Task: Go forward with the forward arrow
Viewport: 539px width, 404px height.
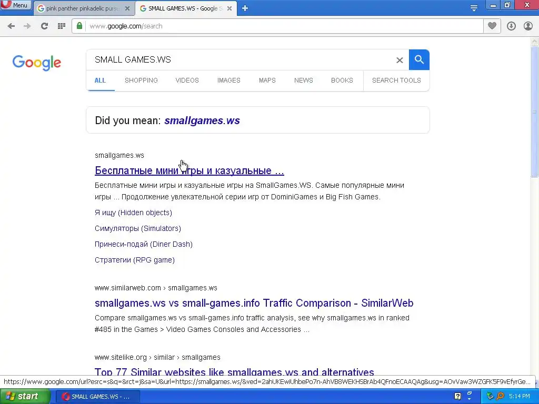Action: tap(27, 26)
